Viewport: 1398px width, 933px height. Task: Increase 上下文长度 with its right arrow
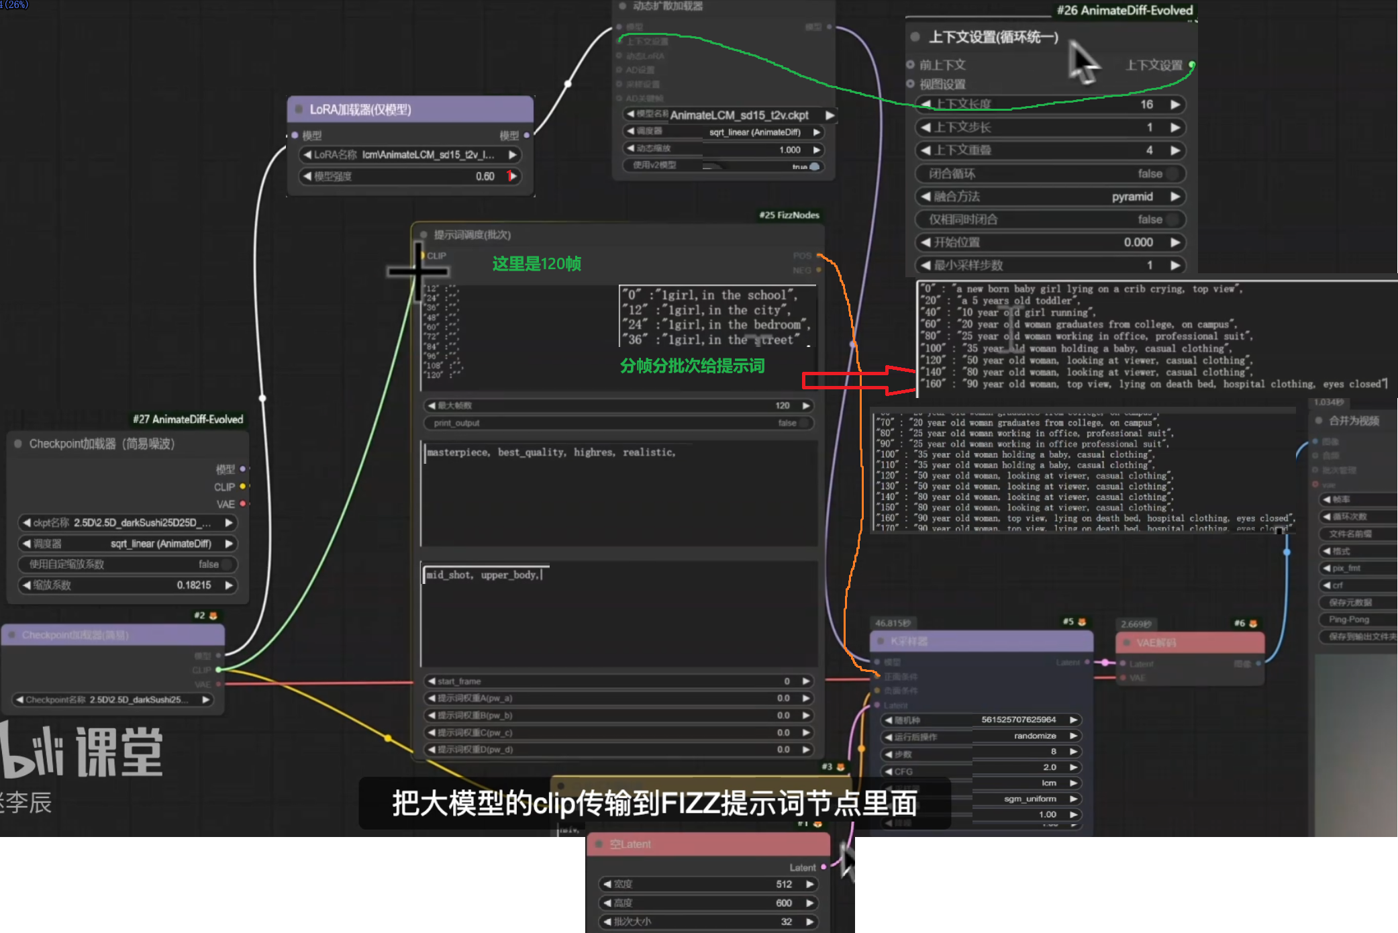pyautogui.click(x=1175, y=105)
